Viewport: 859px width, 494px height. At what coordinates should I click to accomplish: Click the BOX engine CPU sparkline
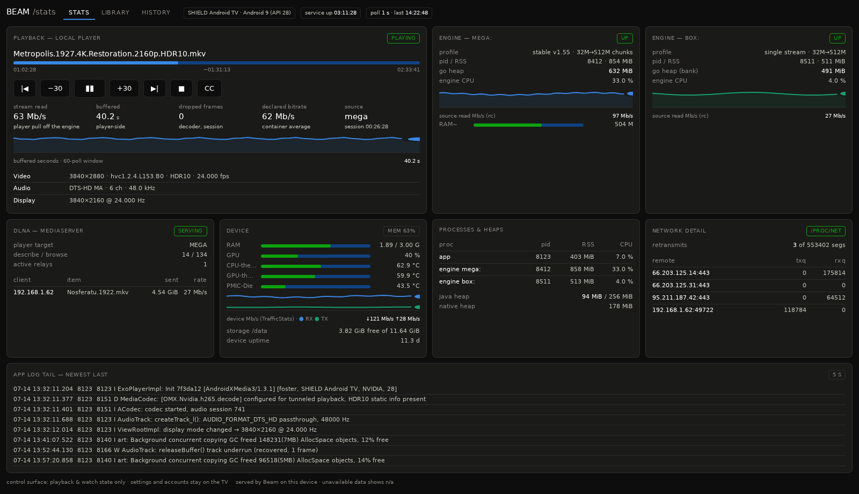pyautogui.click(x=749, y=99)
